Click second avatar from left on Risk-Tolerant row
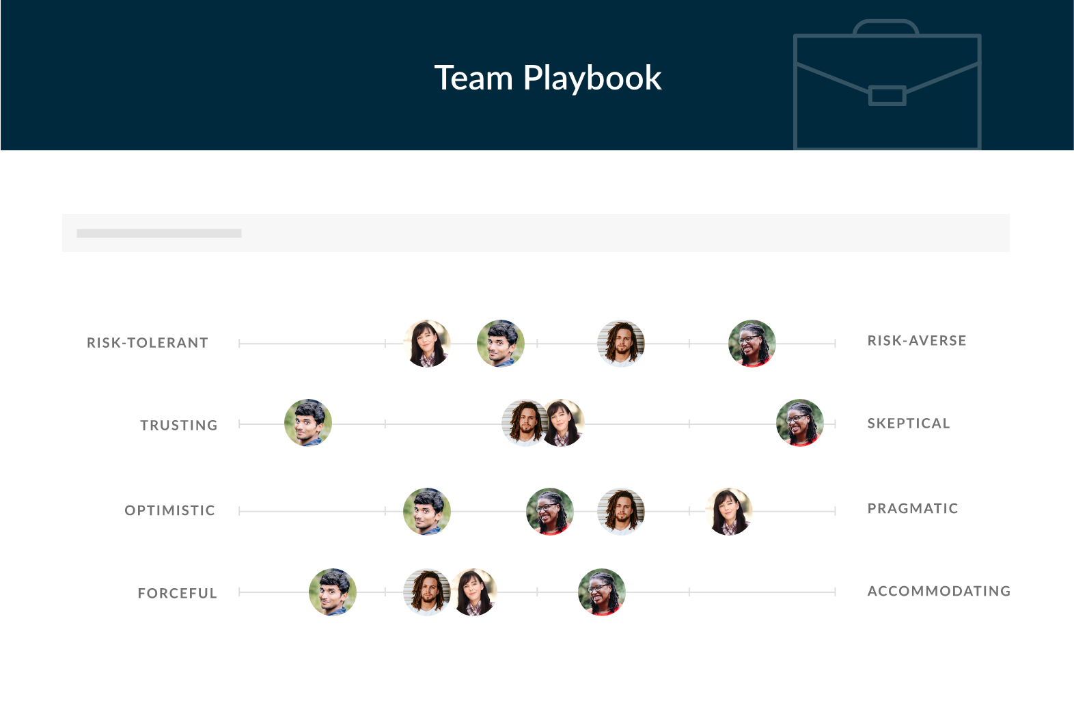The height and width of the screenshot is (705, 1074). coord(501,344)
